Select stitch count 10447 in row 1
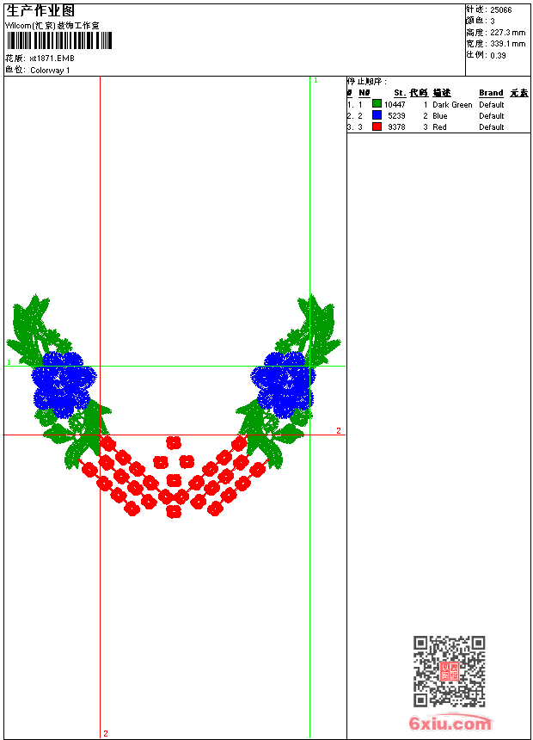 [x=395, y=105]
